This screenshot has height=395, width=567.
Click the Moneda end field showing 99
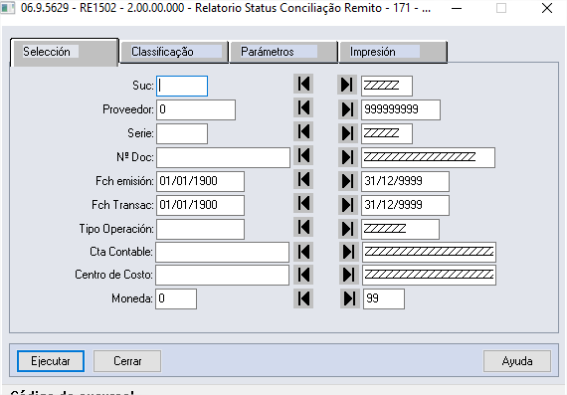point(384,299)
